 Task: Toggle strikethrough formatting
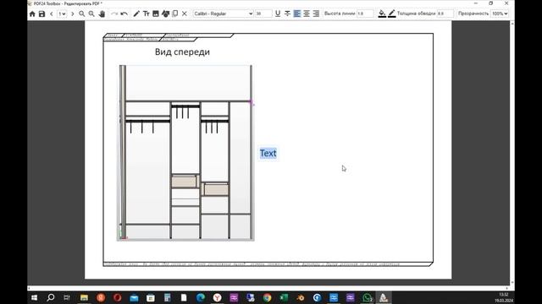coord(287,14)
